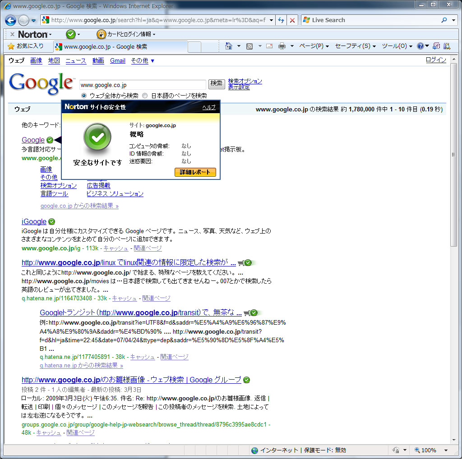Viewport: 462px width, 459px height.
Task: Click the Research toolbar icon at far right
Action: (x=447, y=46)
